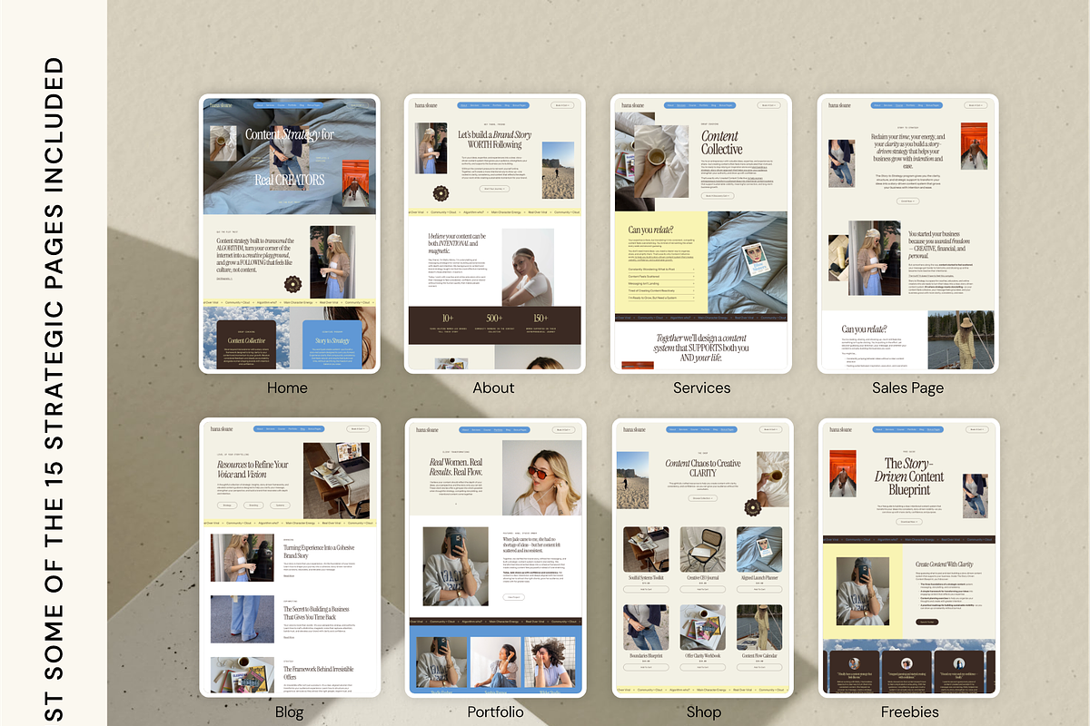The height and width of the screenshot is (726, 1090).
Task: Expand 'I'm Ready to Grow' accordion row
Action: point(660,298)
